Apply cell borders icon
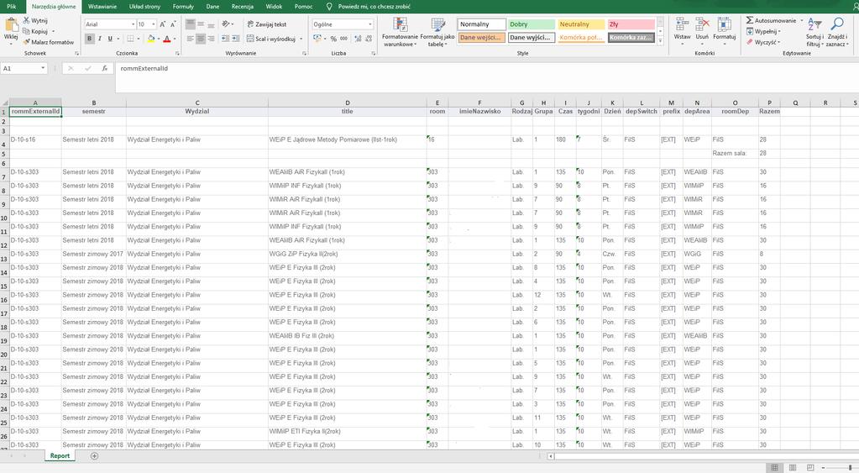Viewport: 859px width, 473px height. pyautogui.click(x=130, y=39)
